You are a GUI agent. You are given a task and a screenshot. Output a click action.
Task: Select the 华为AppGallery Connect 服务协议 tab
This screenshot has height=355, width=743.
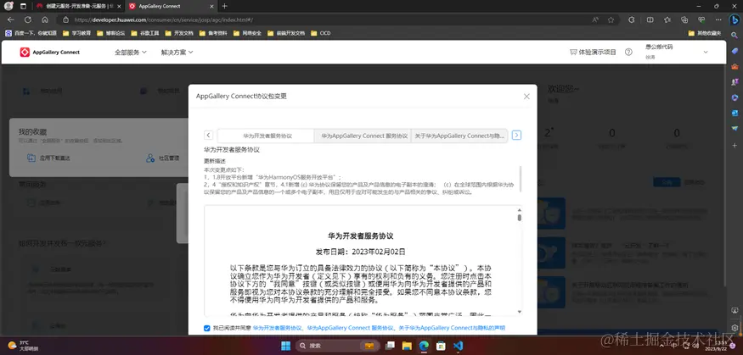click(363, 136)
